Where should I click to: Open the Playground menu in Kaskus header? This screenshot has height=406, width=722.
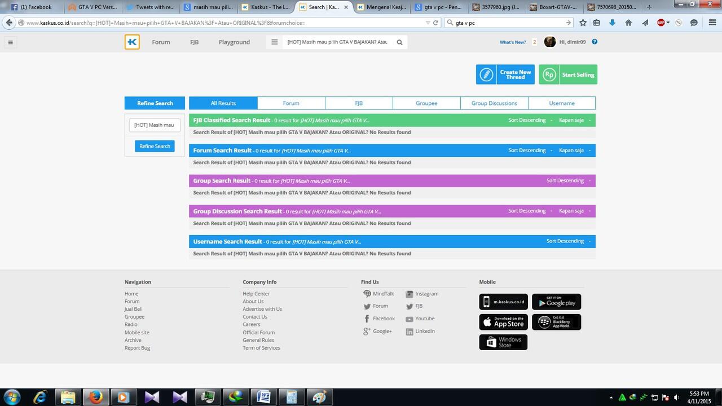pyautogui.click(x=234, y=42)
